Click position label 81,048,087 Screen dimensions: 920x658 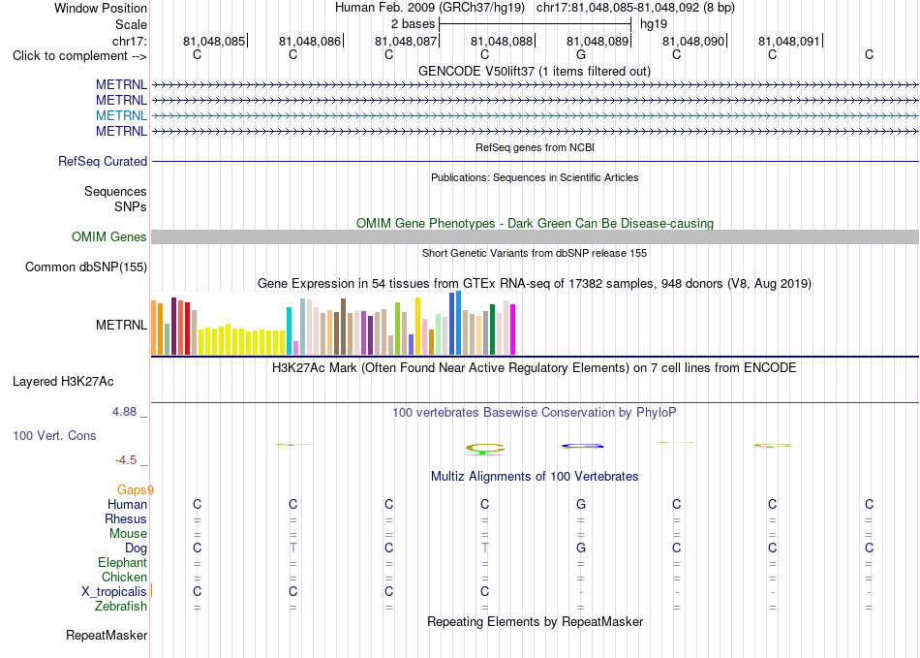coord(406,41)
